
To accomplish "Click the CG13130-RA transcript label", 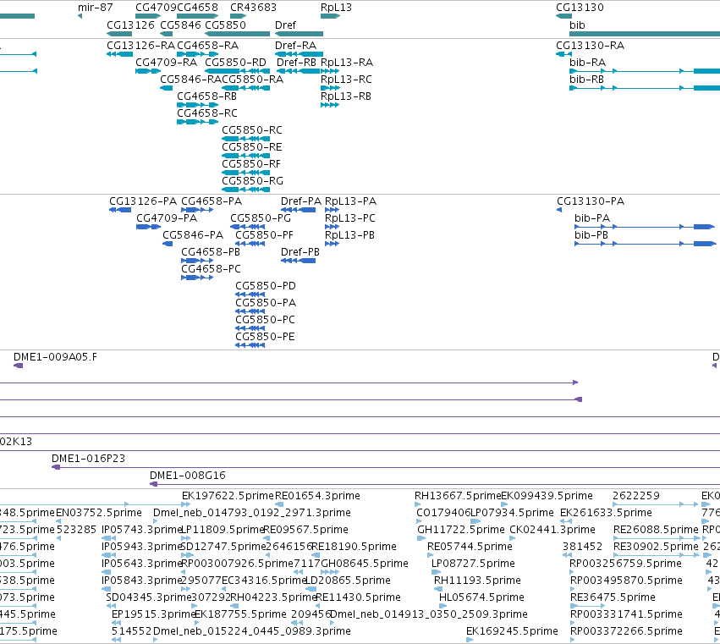I will pos(590,46).
